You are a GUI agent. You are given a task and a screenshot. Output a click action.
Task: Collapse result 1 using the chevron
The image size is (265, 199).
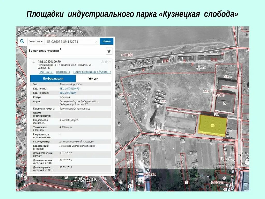[110, 62]
